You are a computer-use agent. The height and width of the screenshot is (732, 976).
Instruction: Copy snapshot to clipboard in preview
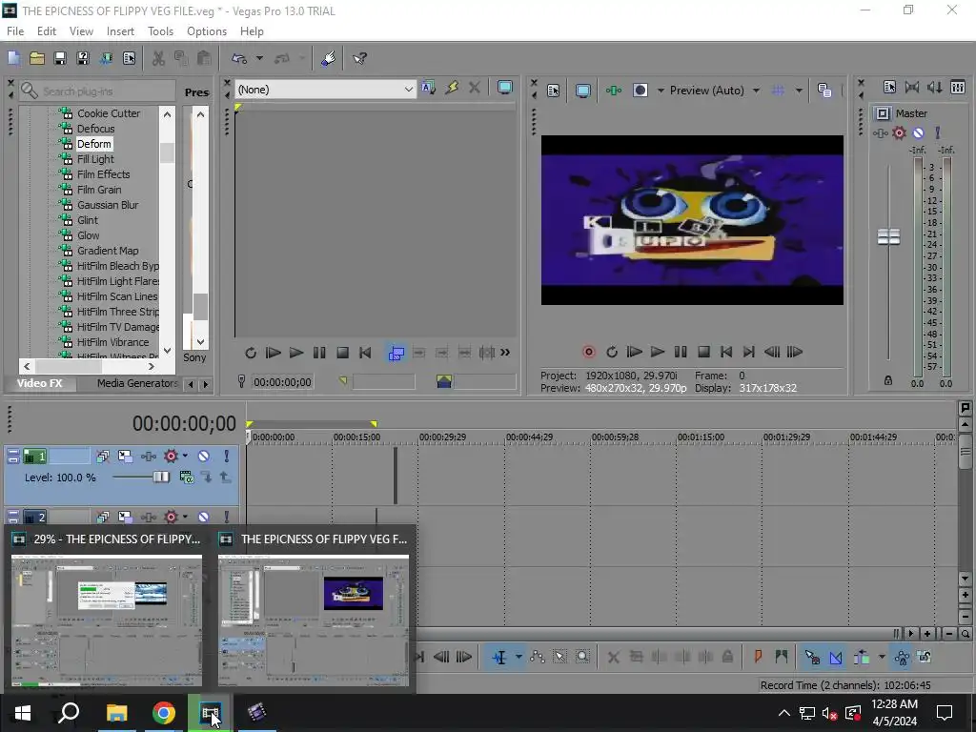pyautogui.click(x=824, y=91)
